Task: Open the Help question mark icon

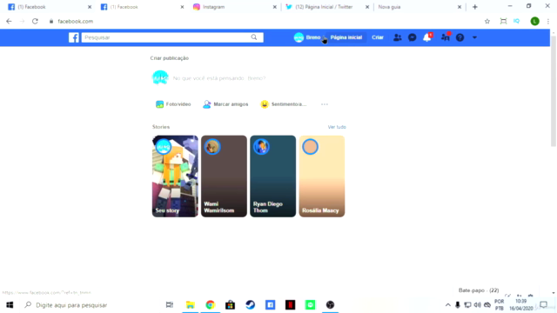Action: pyautogui.click(x=460, y=37)
